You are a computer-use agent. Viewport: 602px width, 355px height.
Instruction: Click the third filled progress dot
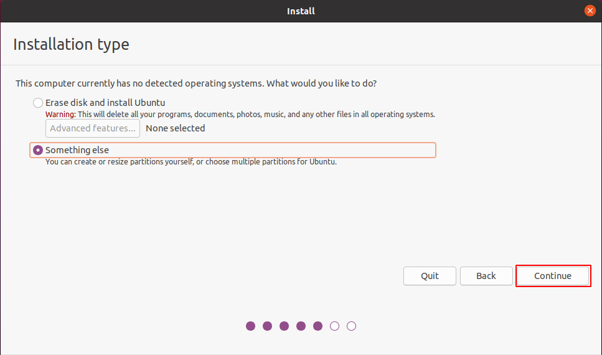[285, 326]
